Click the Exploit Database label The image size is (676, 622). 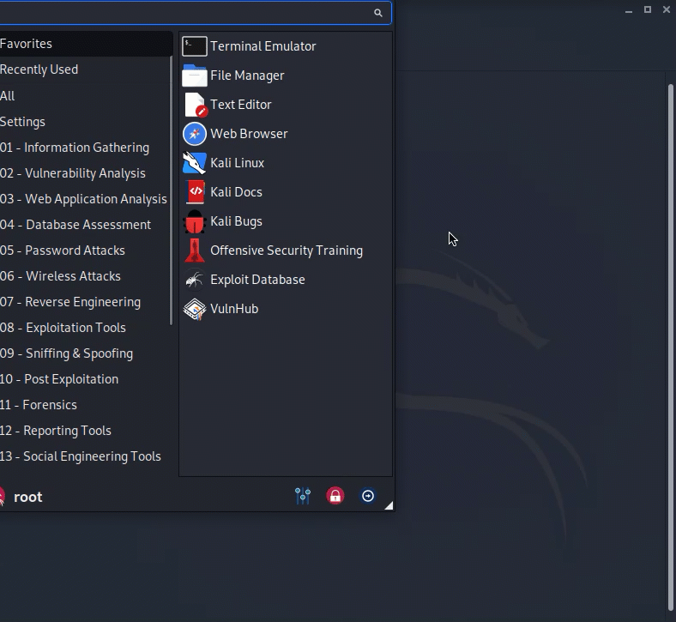pyautogui.click(x=257, y=280)
